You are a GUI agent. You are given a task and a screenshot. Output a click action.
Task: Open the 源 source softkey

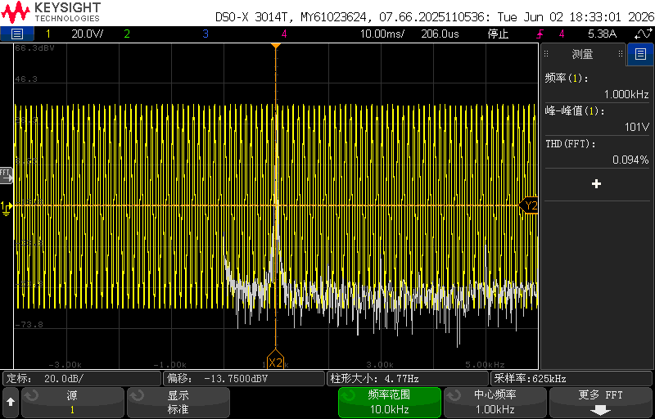(72, 403)
